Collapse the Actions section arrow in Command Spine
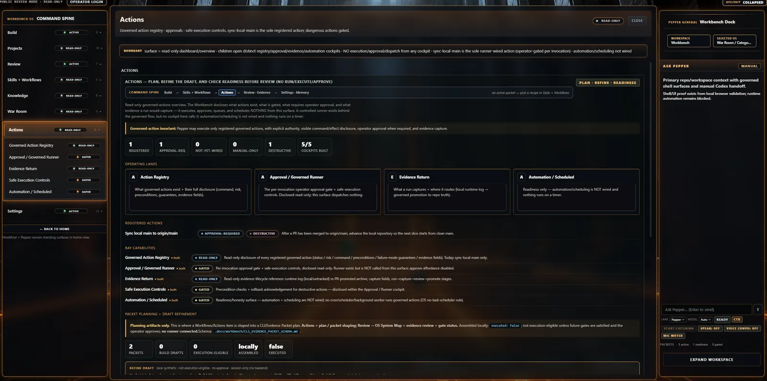This screenshot has width=767, height=381. [99, 130]
